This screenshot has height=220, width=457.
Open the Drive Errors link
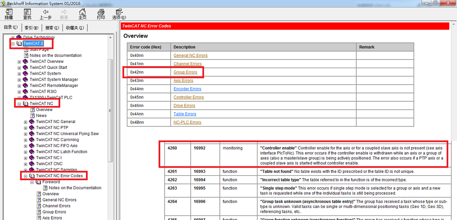click(x=184, y=105)
